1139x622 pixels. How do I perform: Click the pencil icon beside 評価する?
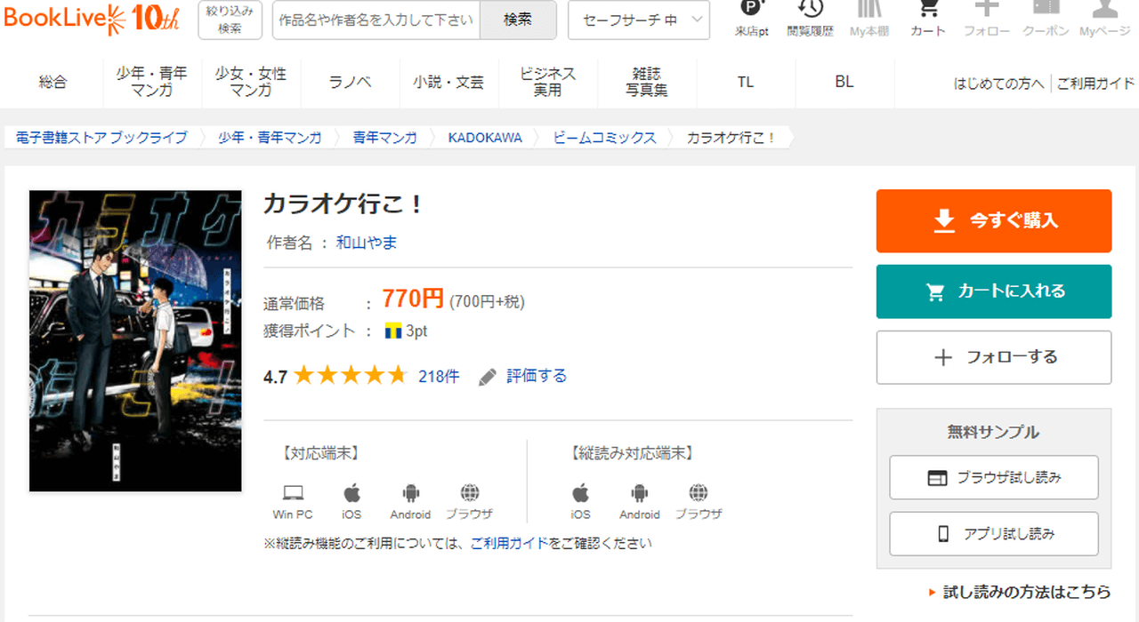click(487, 377)
